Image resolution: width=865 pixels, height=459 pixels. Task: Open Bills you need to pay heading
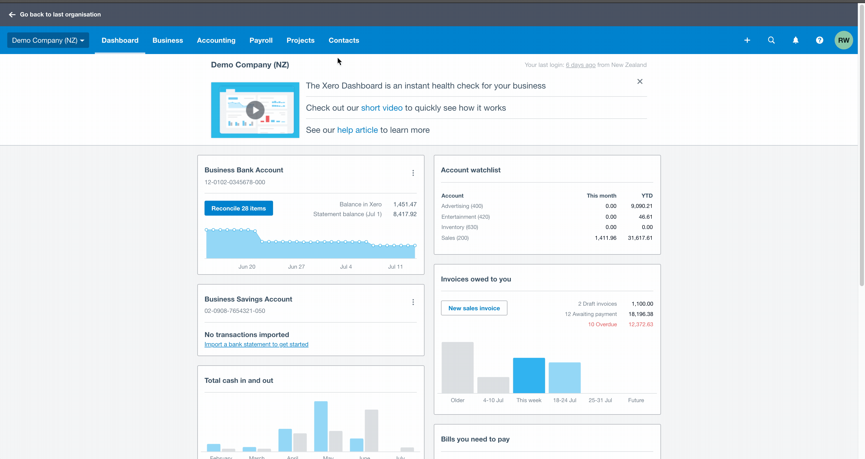[475, 439]
